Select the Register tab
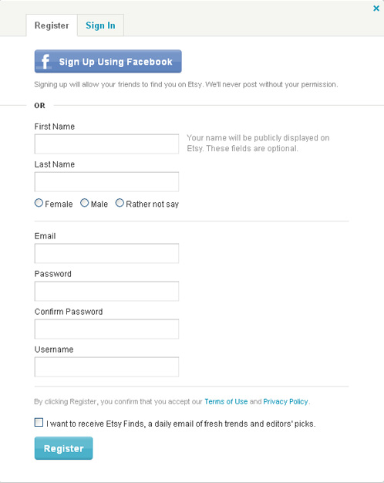The width and height of the screenshot is (384, 483). tap(52, 25)
